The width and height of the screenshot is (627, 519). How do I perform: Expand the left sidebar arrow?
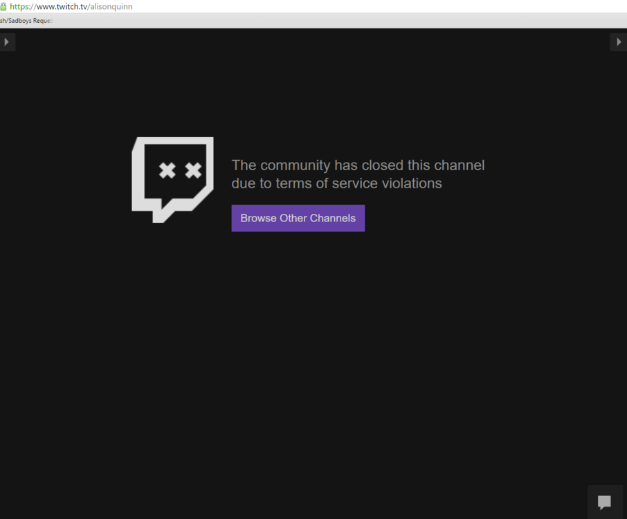click(7, 42)
